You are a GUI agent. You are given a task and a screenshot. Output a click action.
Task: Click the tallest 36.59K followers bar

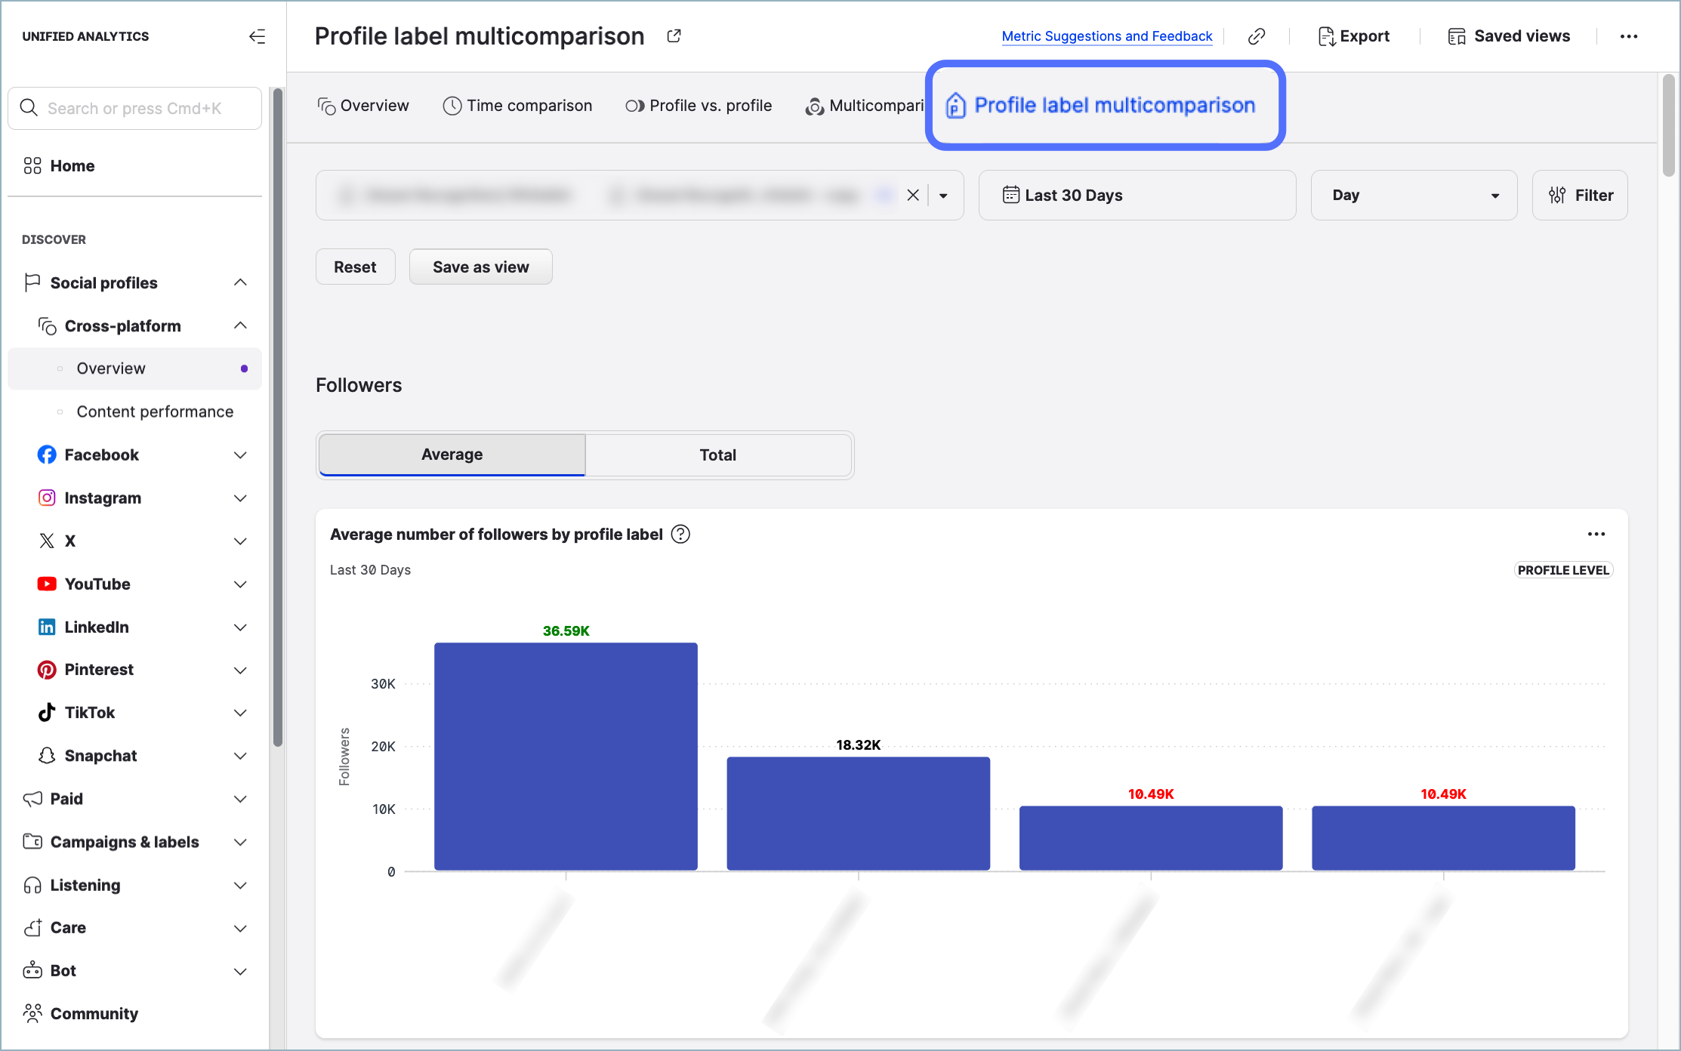[x=566, y=756]
